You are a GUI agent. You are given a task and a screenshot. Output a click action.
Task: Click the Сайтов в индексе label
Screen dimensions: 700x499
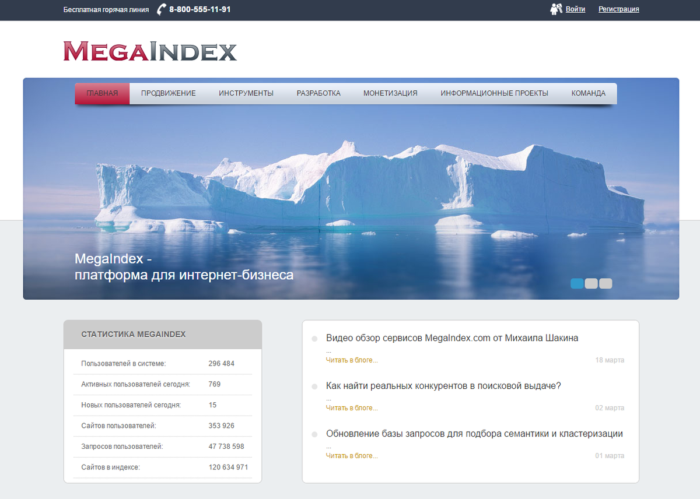tap(111, 468)
